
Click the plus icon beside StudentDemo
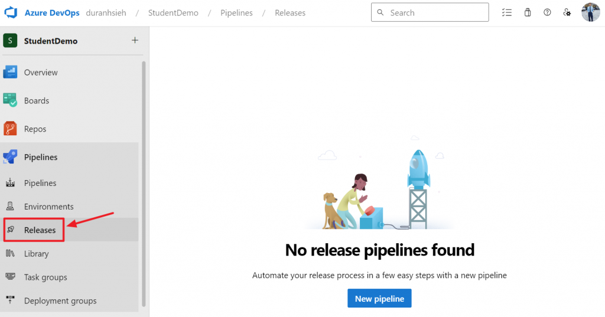(x=135, y=40)
